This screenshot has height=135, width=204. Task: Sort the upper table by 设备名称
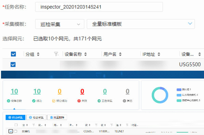coord(85,54)
